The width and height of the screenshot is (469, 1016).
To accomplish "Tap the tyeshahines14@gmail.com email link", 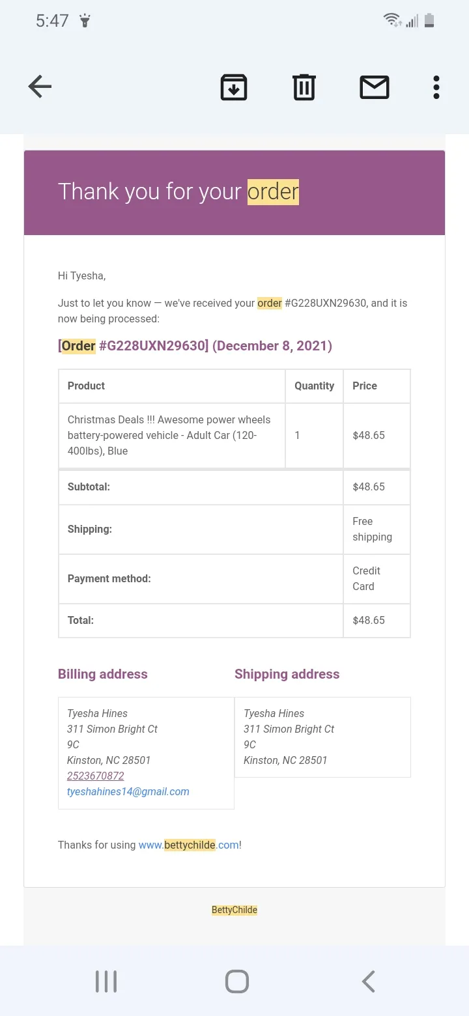I will (128, 791).
